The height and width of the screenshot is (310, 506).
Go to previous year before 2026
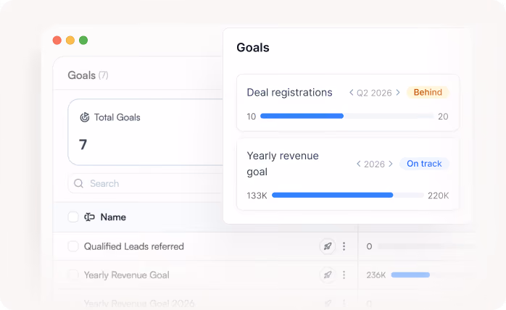coord(359,164)
